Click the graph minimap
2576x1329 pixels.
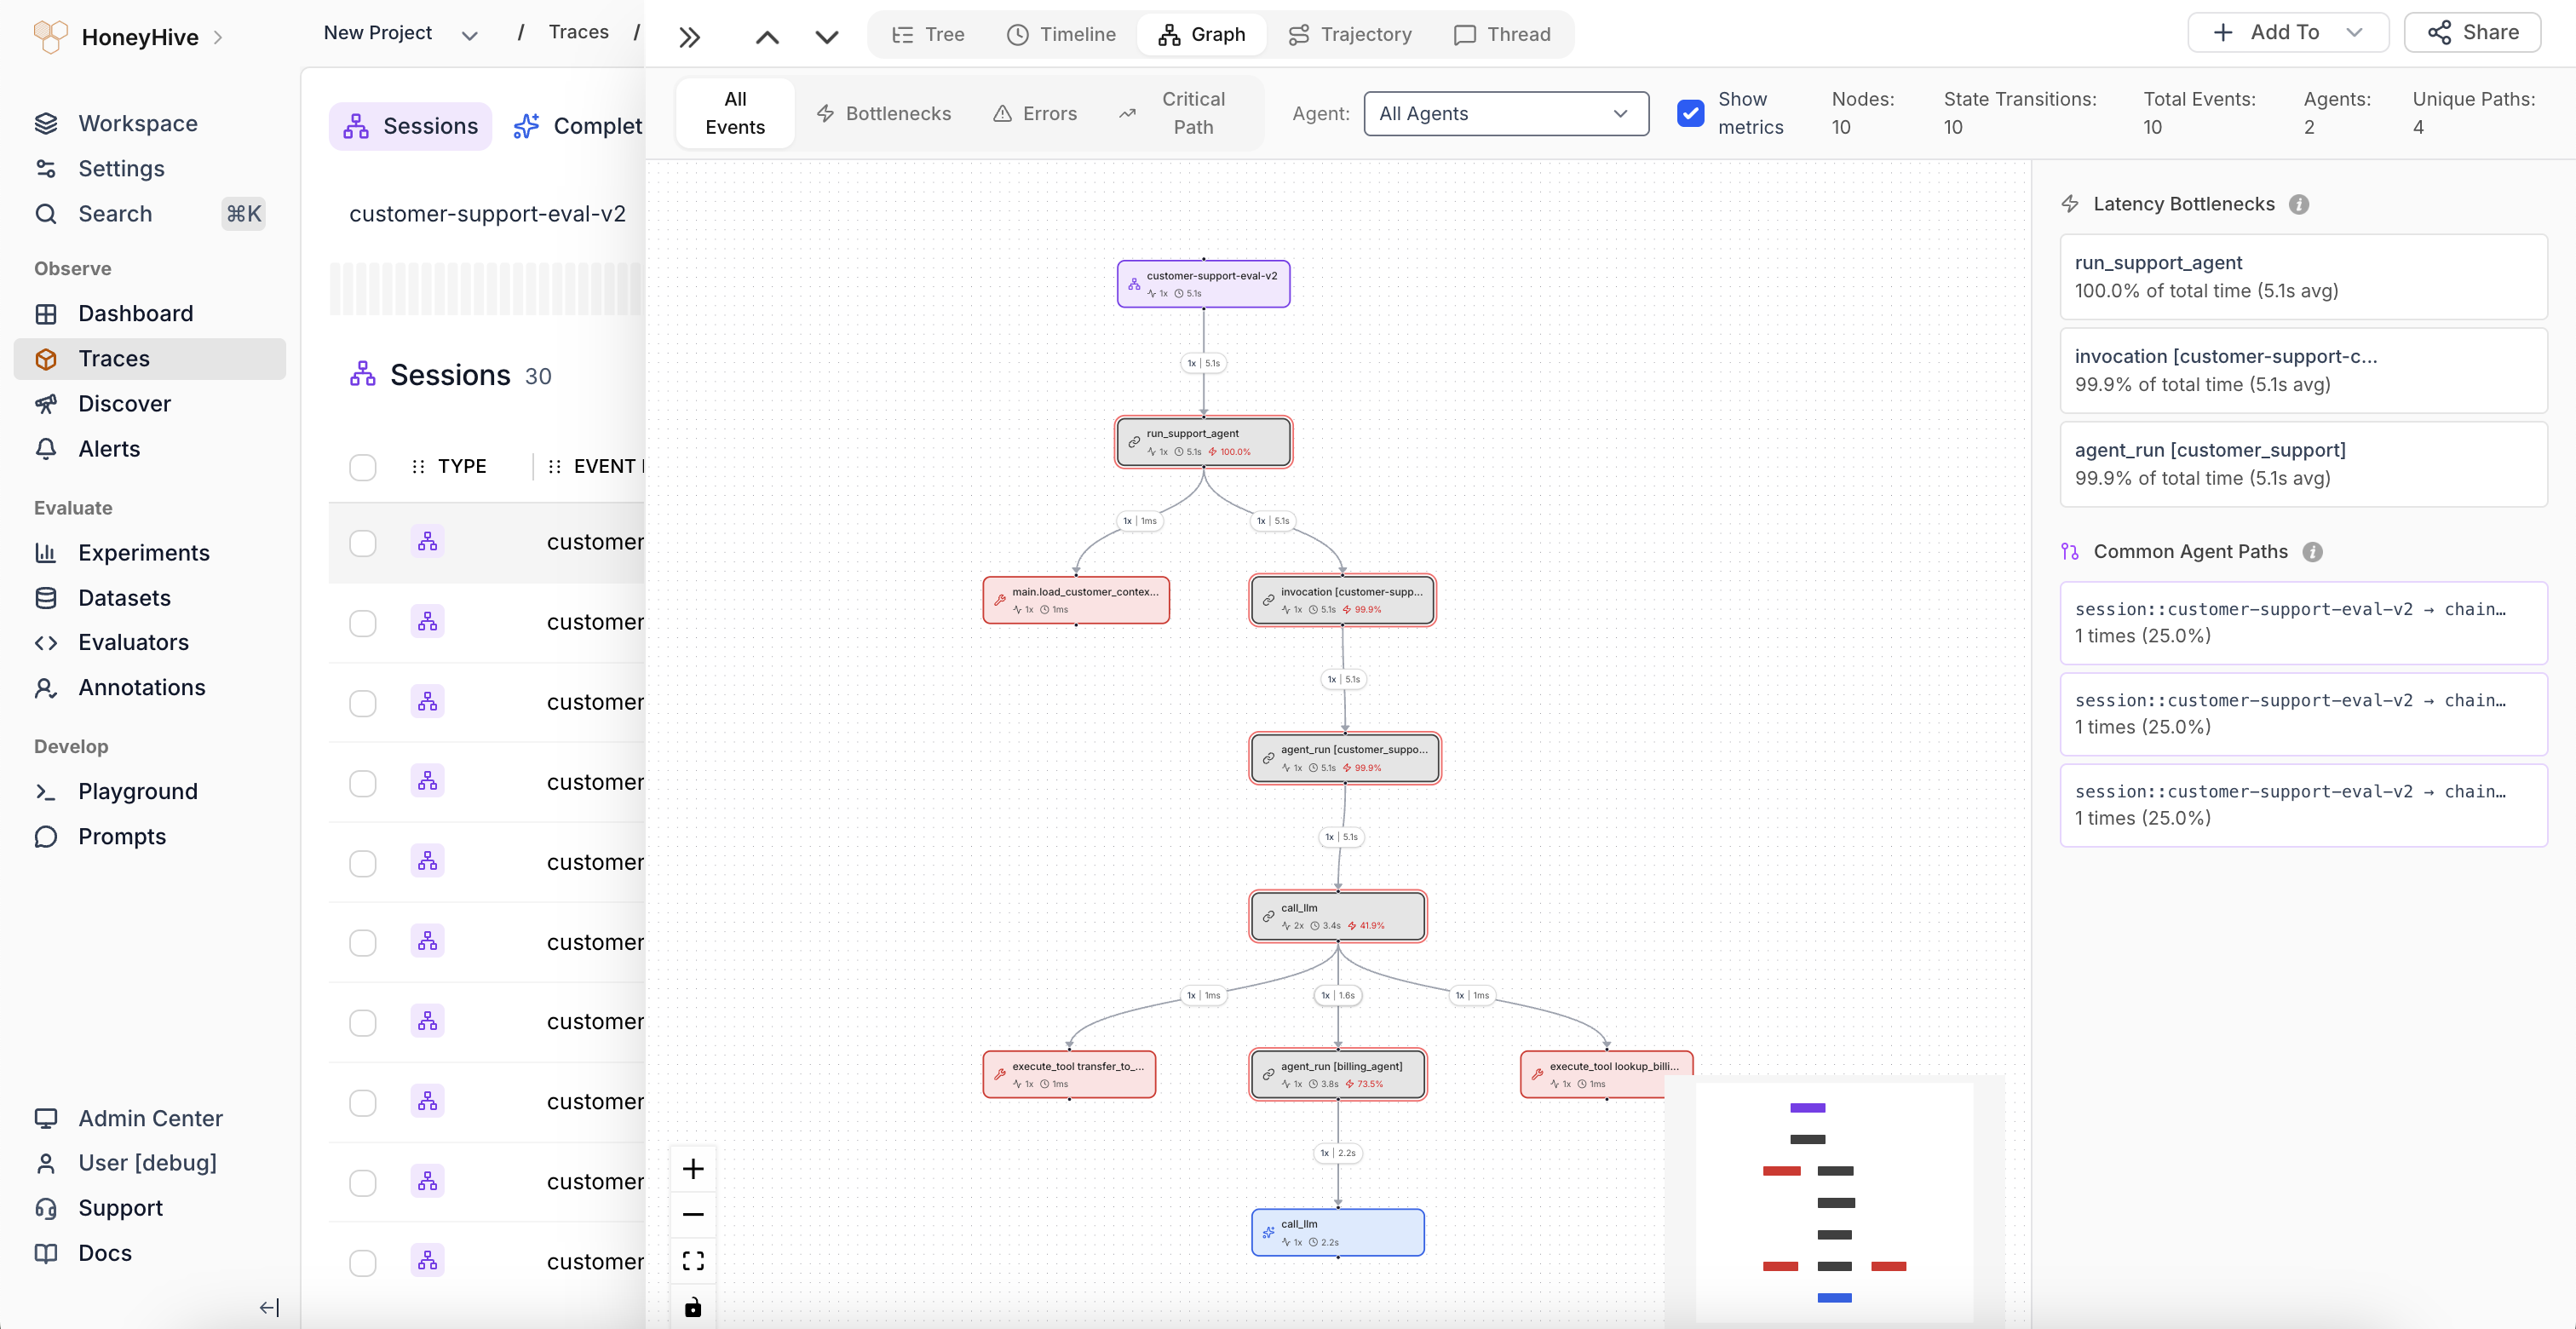point(1834,1201)
